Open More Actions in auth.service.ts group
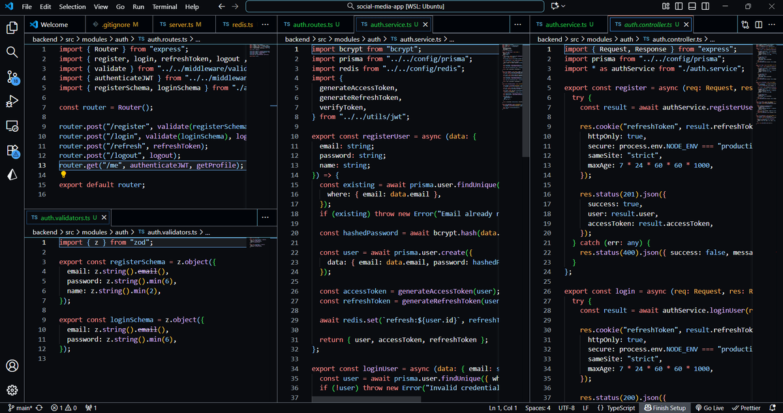The height and width of the screenshot is (413, 783). [517, 25]
